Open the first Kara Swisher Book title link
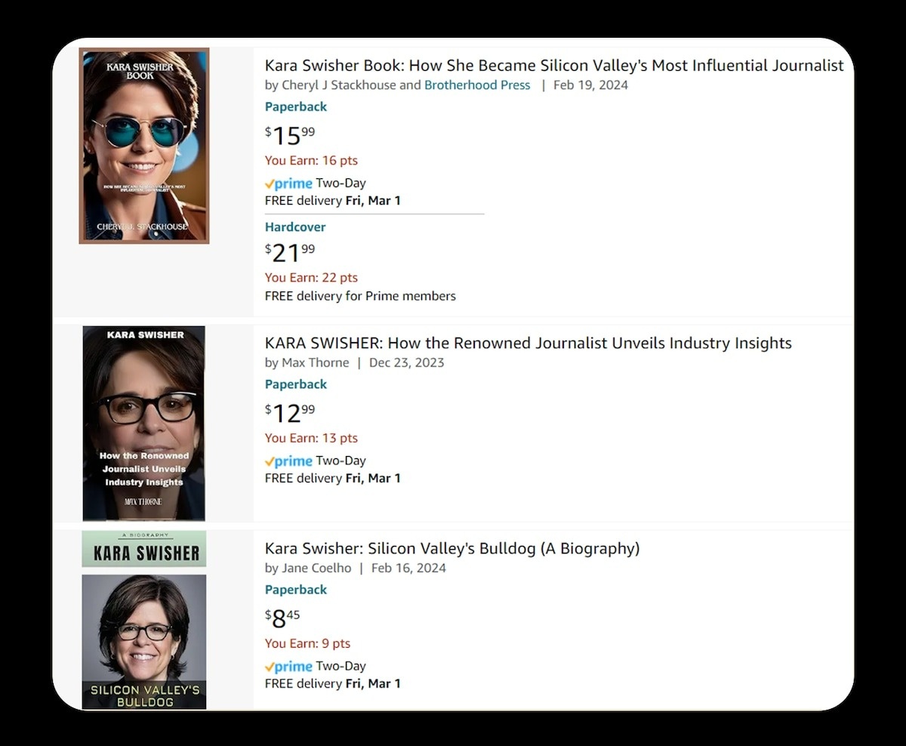Screen dimensions: 906x746 click(553, 66)
